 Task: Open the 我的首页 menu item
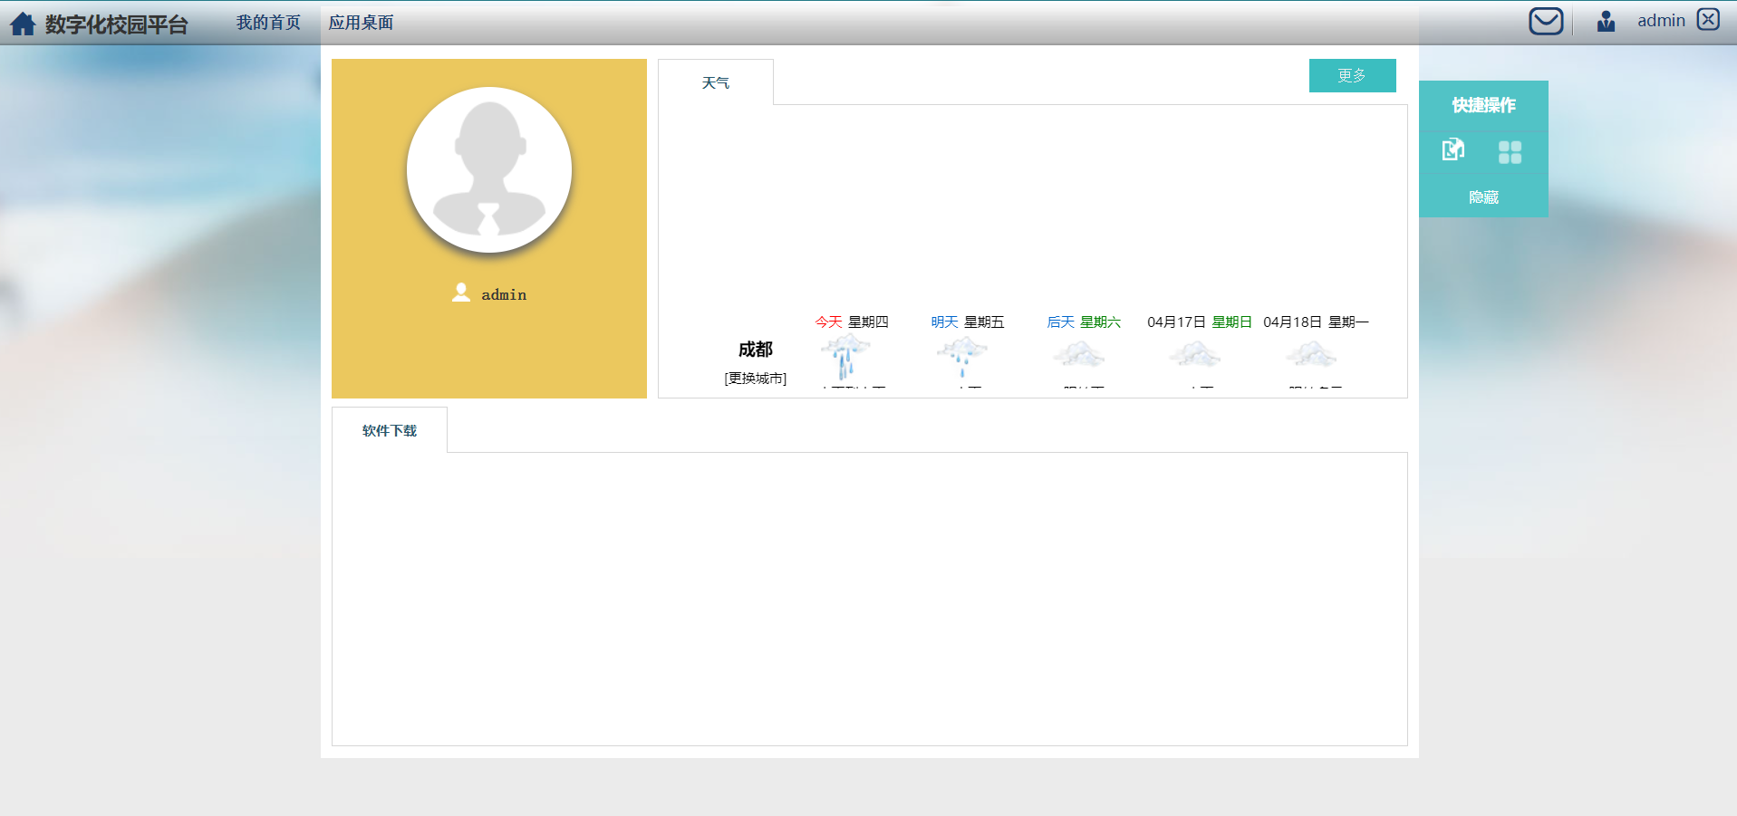pos(268,23)
